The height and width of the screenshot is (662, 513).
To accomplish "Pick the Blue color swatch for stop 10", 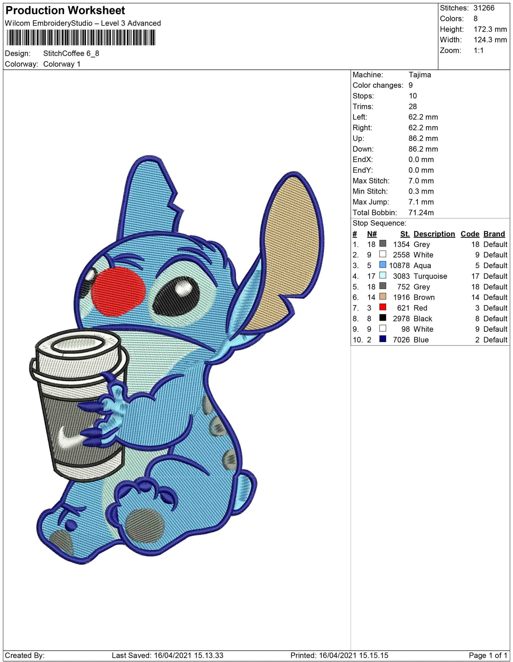I will coord(383,340).
